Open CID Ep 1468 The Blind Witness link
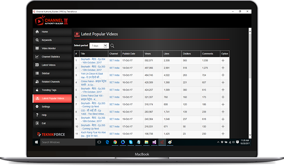284x166 pixels. click(x=93, y=112)
